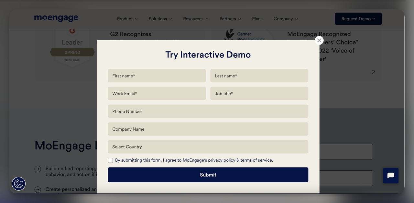Expand the Partners menu
The width and height of the screenshot is (414, 203).
pyautogui.click(x=230, y=19)
